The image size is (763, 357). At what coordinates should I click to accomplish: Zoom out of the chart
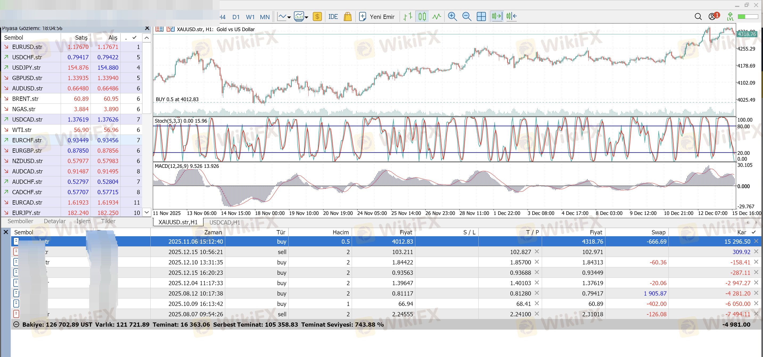pos(466,16)
